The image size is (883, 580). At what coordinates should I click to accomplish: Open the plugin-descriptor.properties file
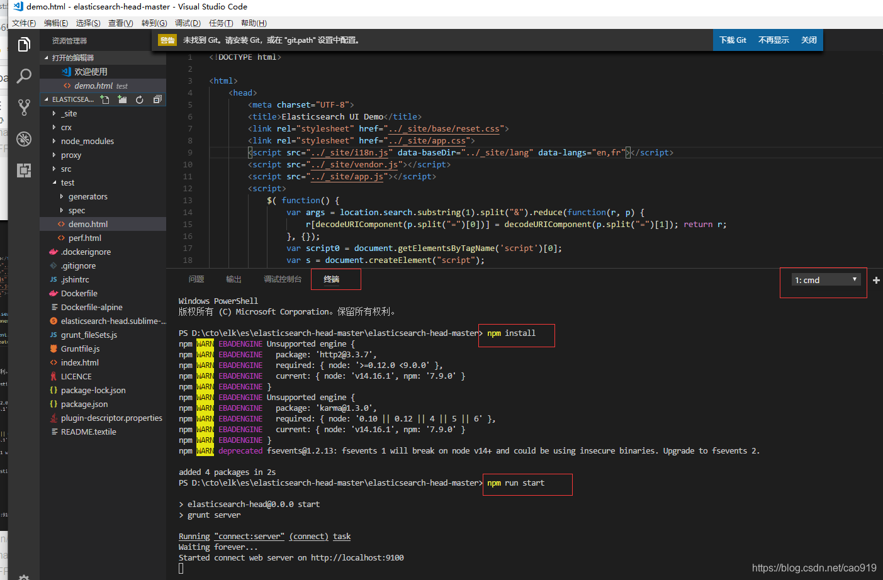pos(103,418)
